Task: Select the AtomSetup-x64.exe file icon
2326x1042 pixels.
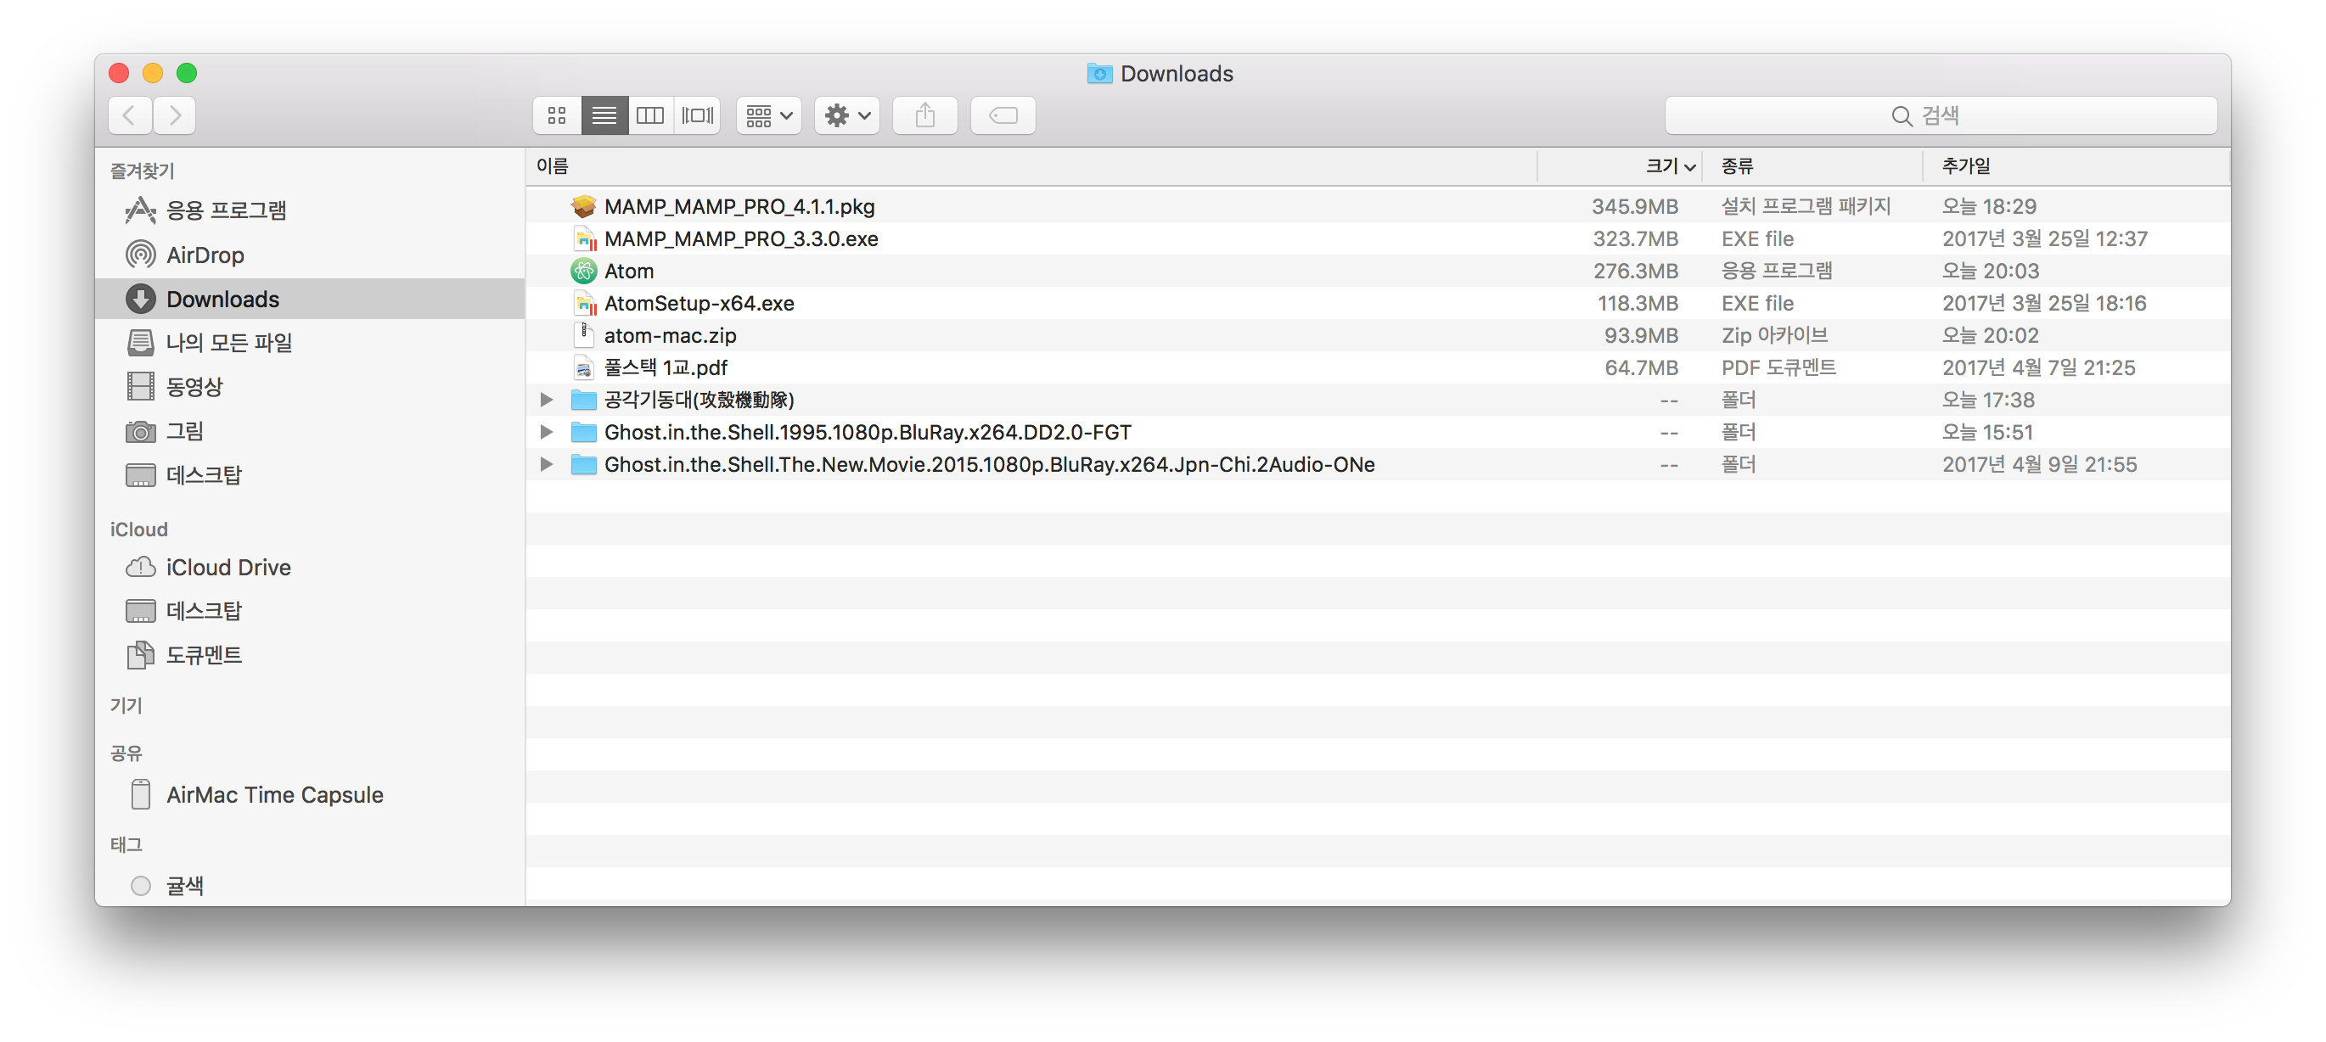Action: point(584,304)
